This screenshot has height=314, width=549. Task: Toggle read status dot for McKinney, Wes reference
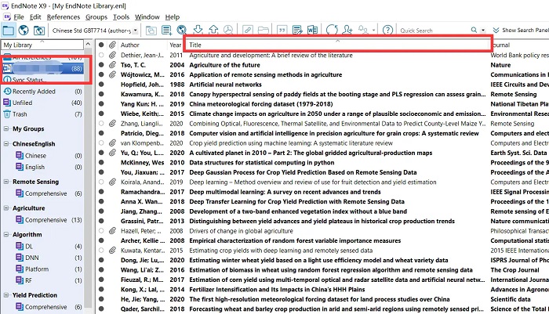pos(101,163)
